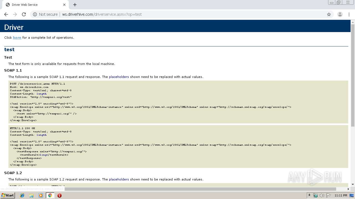Follow the 'here' operations list link
Viewport: 355px width, 199px height.
tap(17, 38)
